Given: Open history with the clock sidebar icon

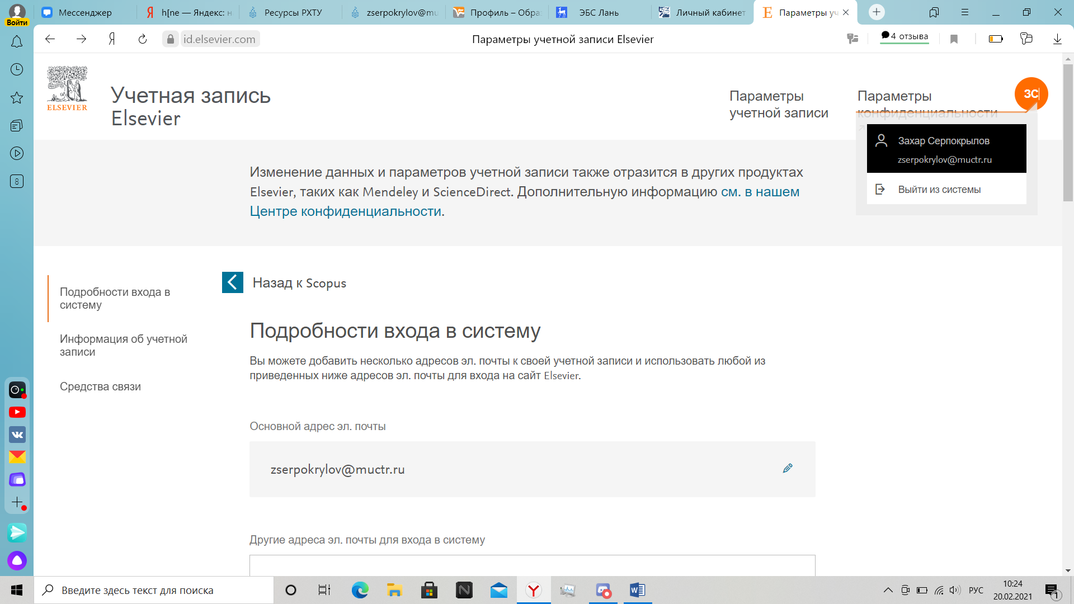Looking at the screenshot, I should [17, 69].
